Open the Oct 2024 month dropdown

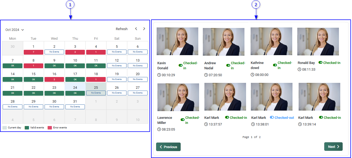point(15,30)
